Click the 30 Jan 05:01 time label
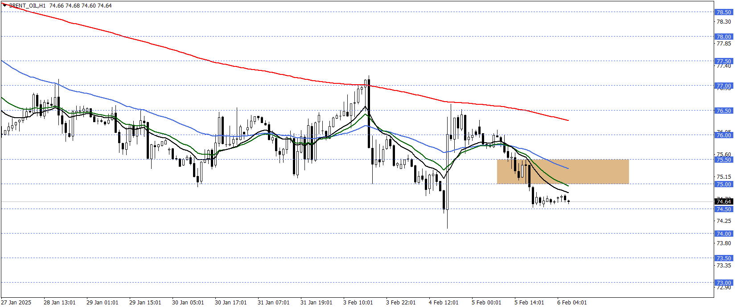Screen dimensions: 736x308 click(188, 302)
